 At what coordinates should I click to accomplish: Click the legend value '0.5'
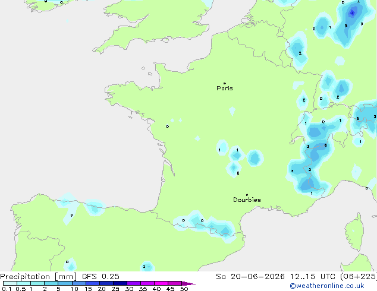click(x=21, y=289)
